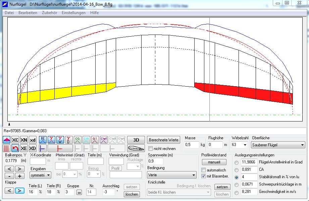Open the Einstellungen menu
309x201 pixels.
point(73,13)
